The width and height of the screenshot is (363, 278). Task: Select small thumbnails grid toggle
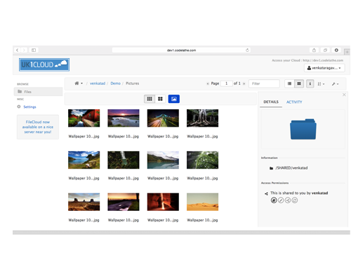150,99
